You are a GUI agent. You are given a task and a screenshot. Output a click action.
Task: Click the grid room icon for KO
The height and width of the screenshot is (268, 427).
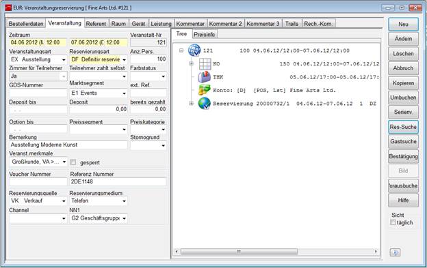click(205, 64)
